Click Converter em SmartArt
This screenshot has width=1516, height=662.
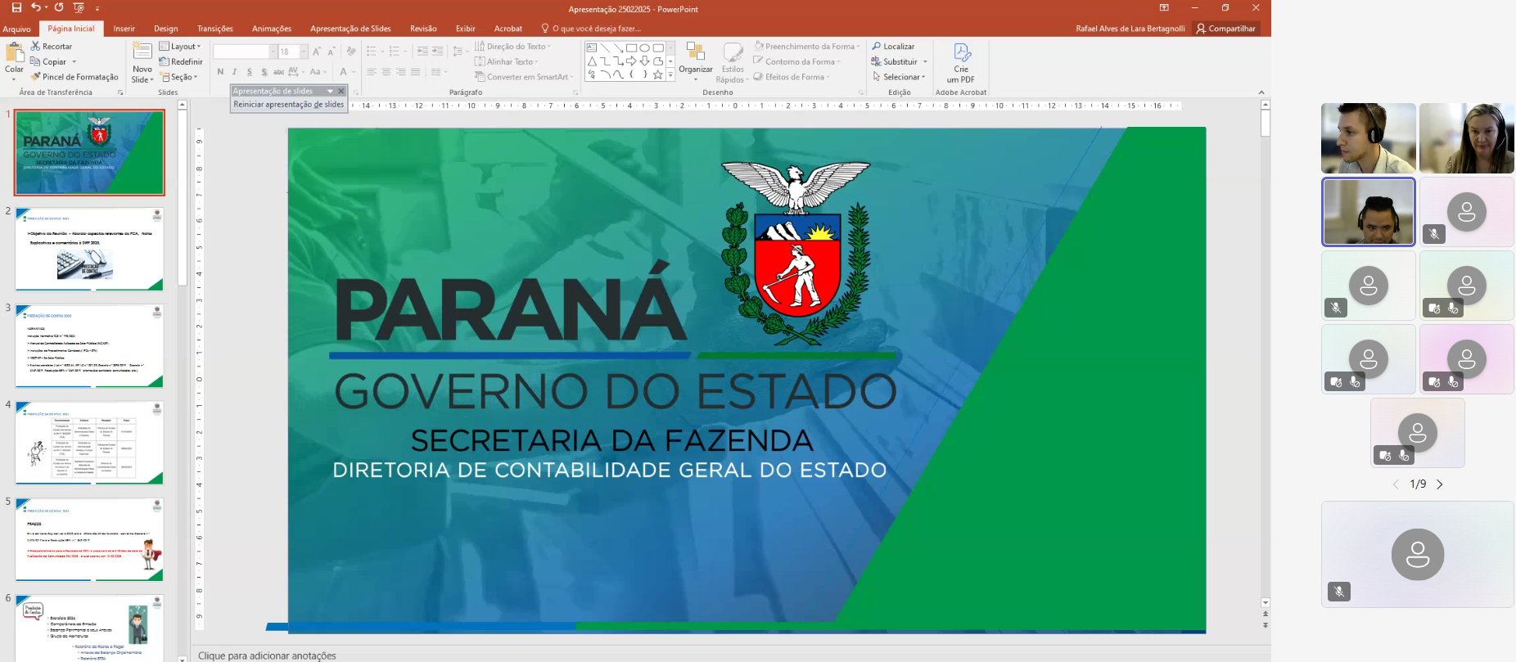coord(524,77)
